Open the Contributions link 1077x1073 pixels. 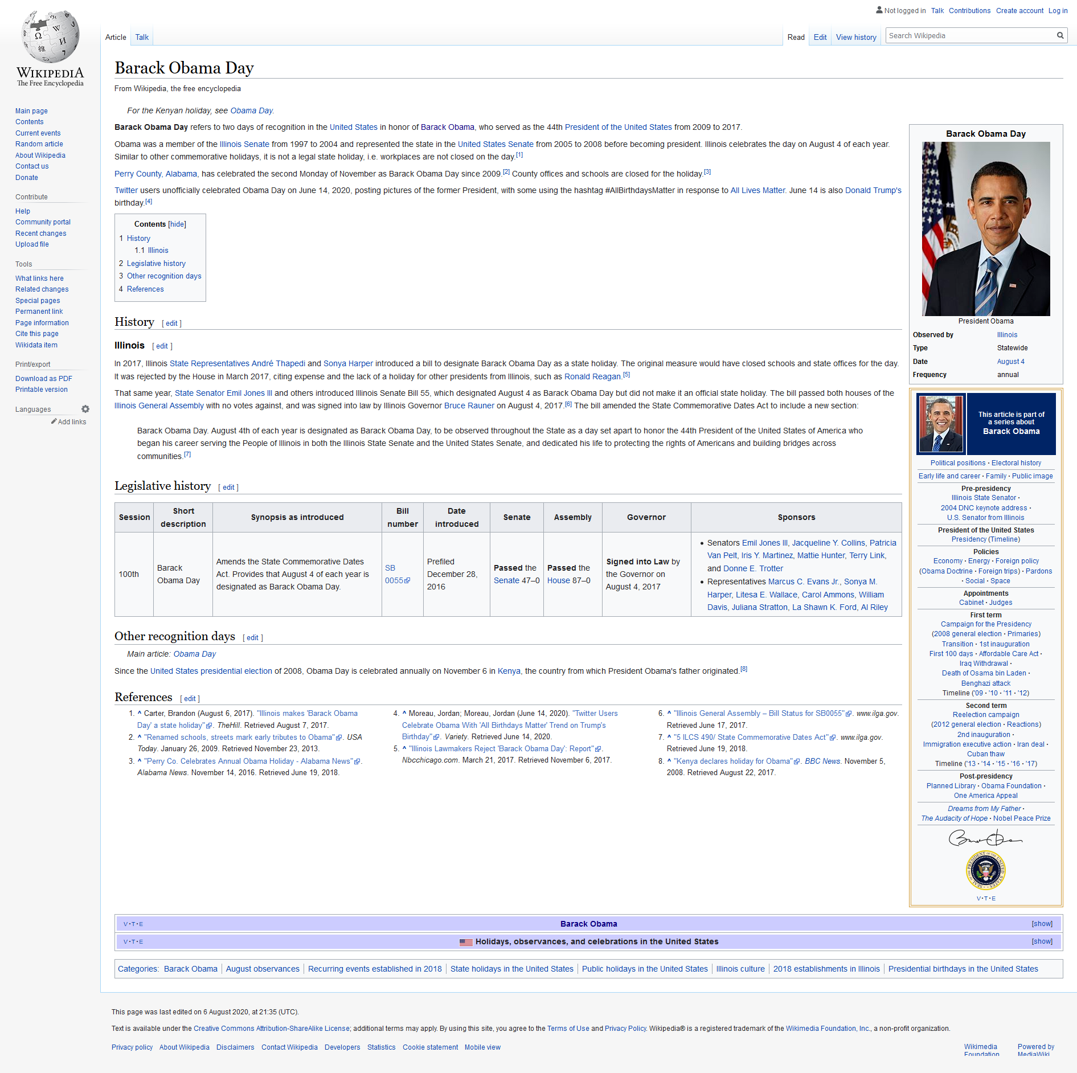(x=969, y=10)
